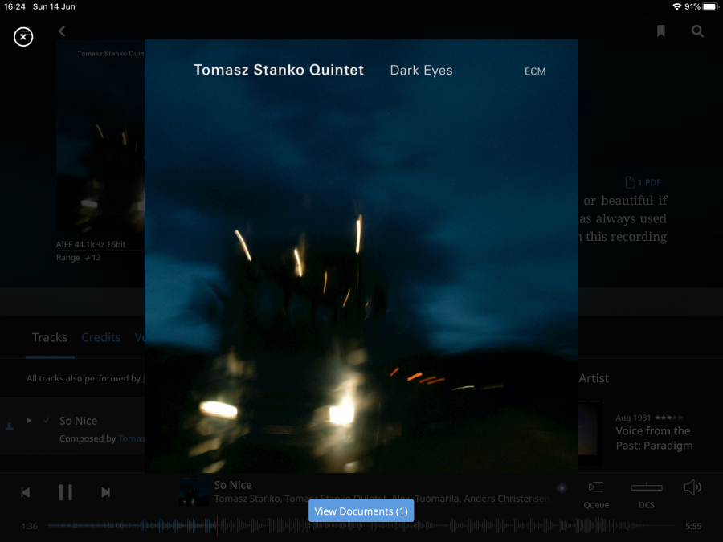Click the now-playing album thumbnail in the footer
The height and width of the screenshot is (542, 723).
click(194, 491)
